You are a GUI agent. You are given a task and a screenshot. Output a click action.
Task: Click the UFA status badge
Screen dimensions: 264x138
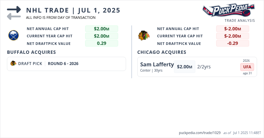click(247, 67)
